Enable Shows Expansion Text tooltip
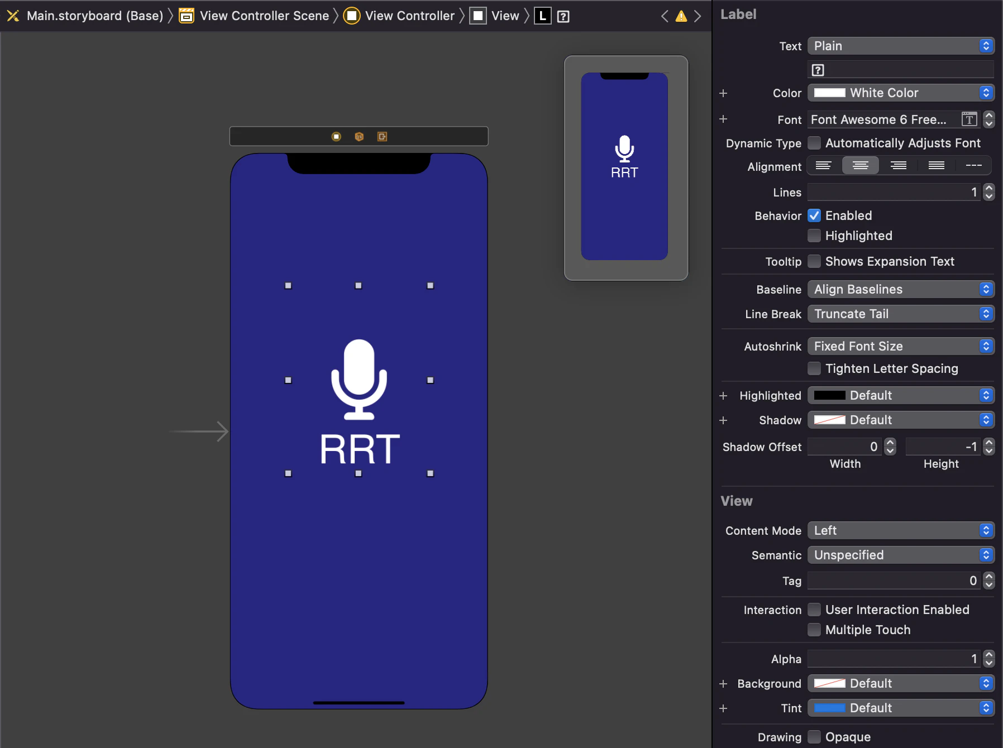 point(815,262)
